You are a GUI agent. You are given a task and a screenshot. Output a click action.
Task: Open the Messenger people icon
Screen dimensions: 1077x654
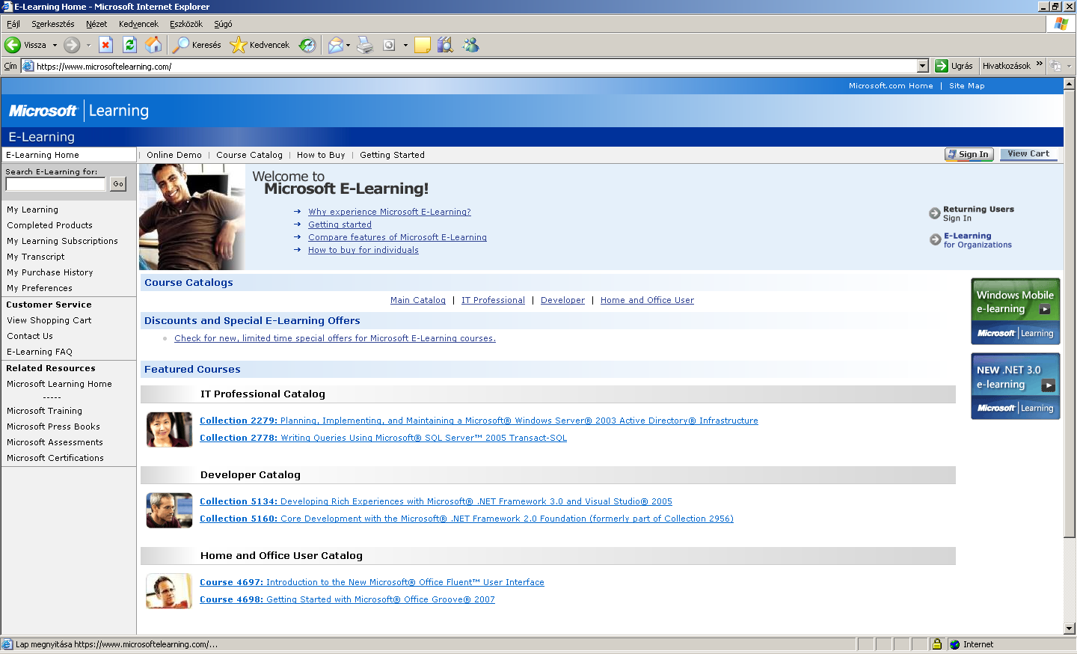[x=470, y=45]
